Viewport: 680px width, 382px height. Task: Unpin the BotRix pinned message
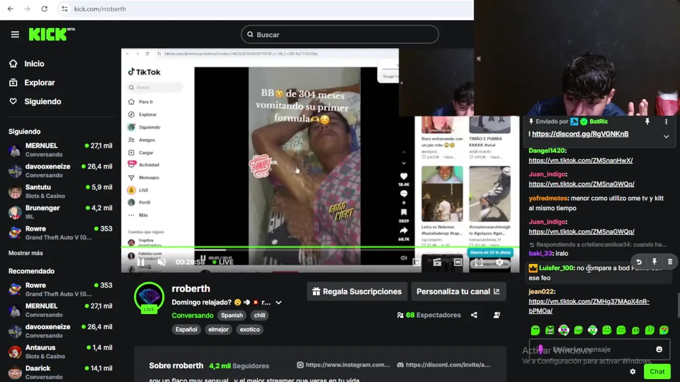coord(647,122)
